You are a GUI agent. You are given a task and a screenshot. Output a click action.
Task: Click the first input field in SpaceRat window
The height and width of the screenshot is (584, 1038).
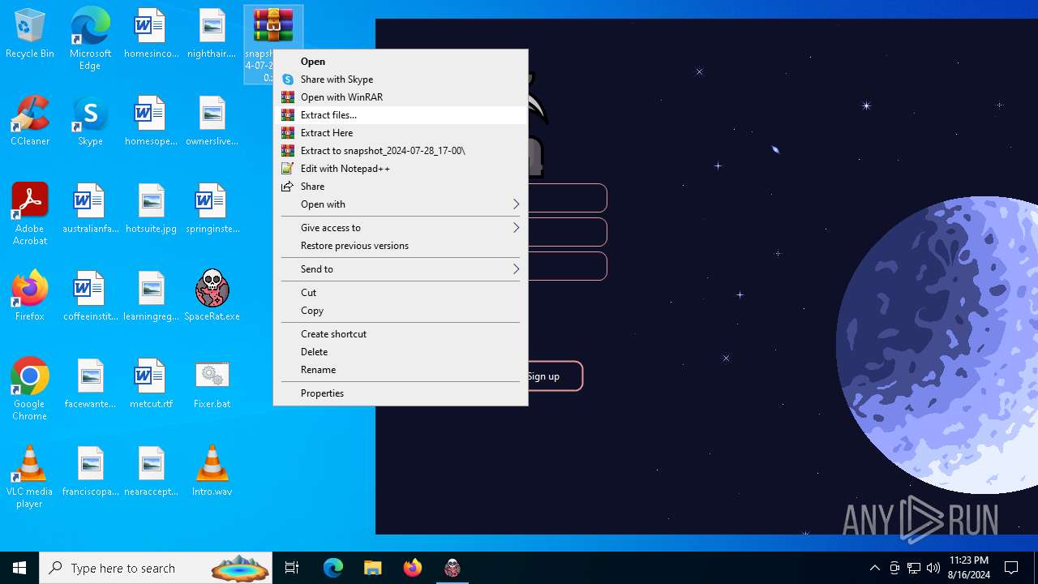click(567, 198)
